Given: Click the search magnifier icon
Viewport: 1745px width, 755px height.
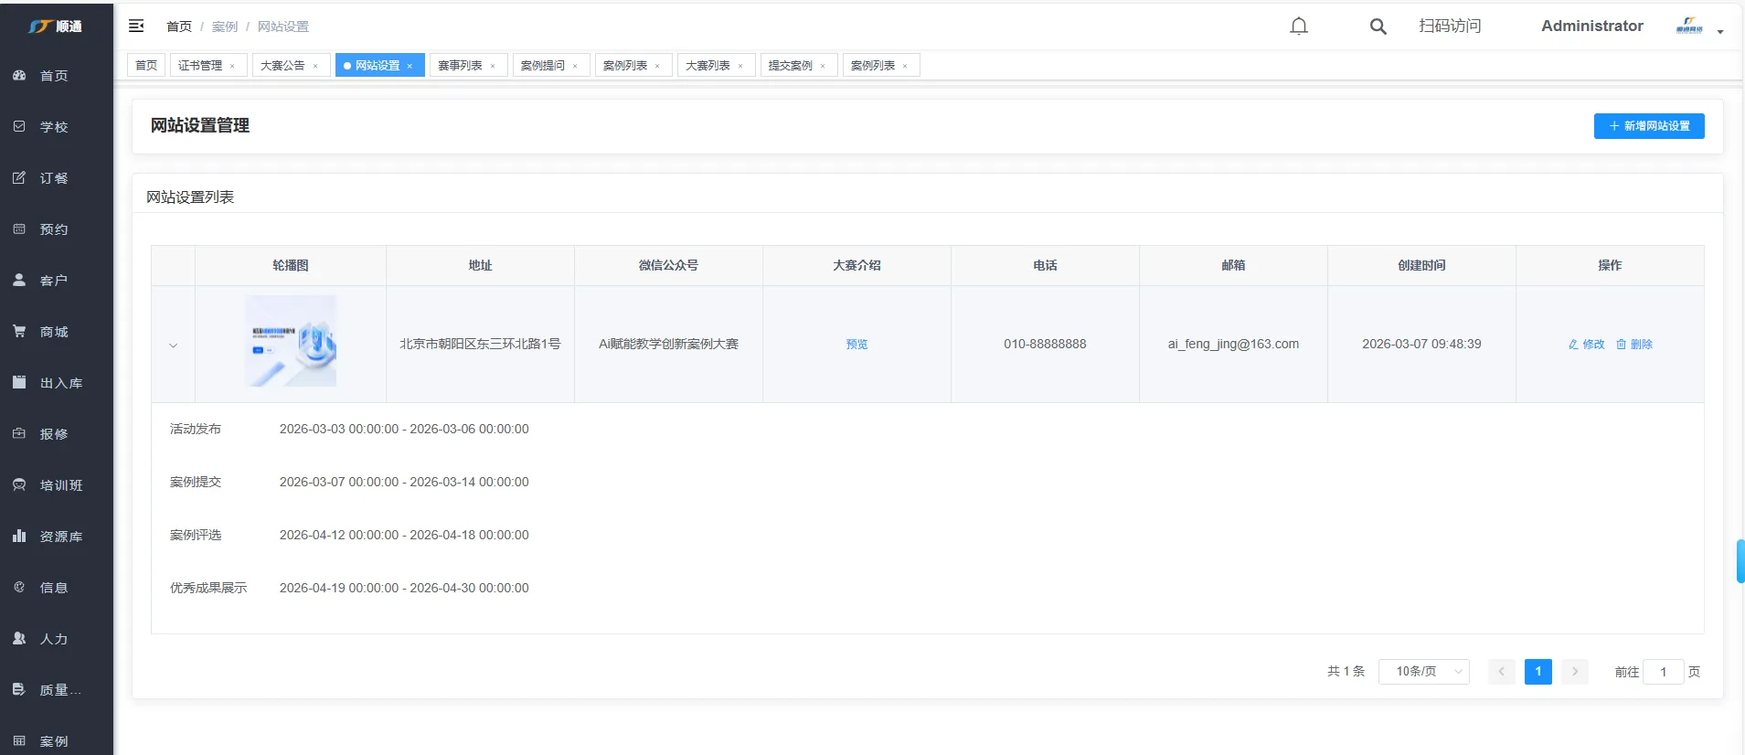Looking at the screenshot, I should tap(1378, 27).
